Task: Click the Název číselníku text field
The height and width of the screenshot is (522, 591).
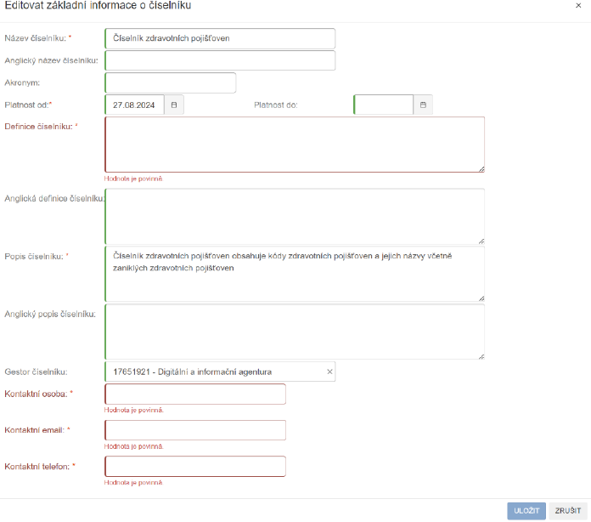Action: click(220, 38)
